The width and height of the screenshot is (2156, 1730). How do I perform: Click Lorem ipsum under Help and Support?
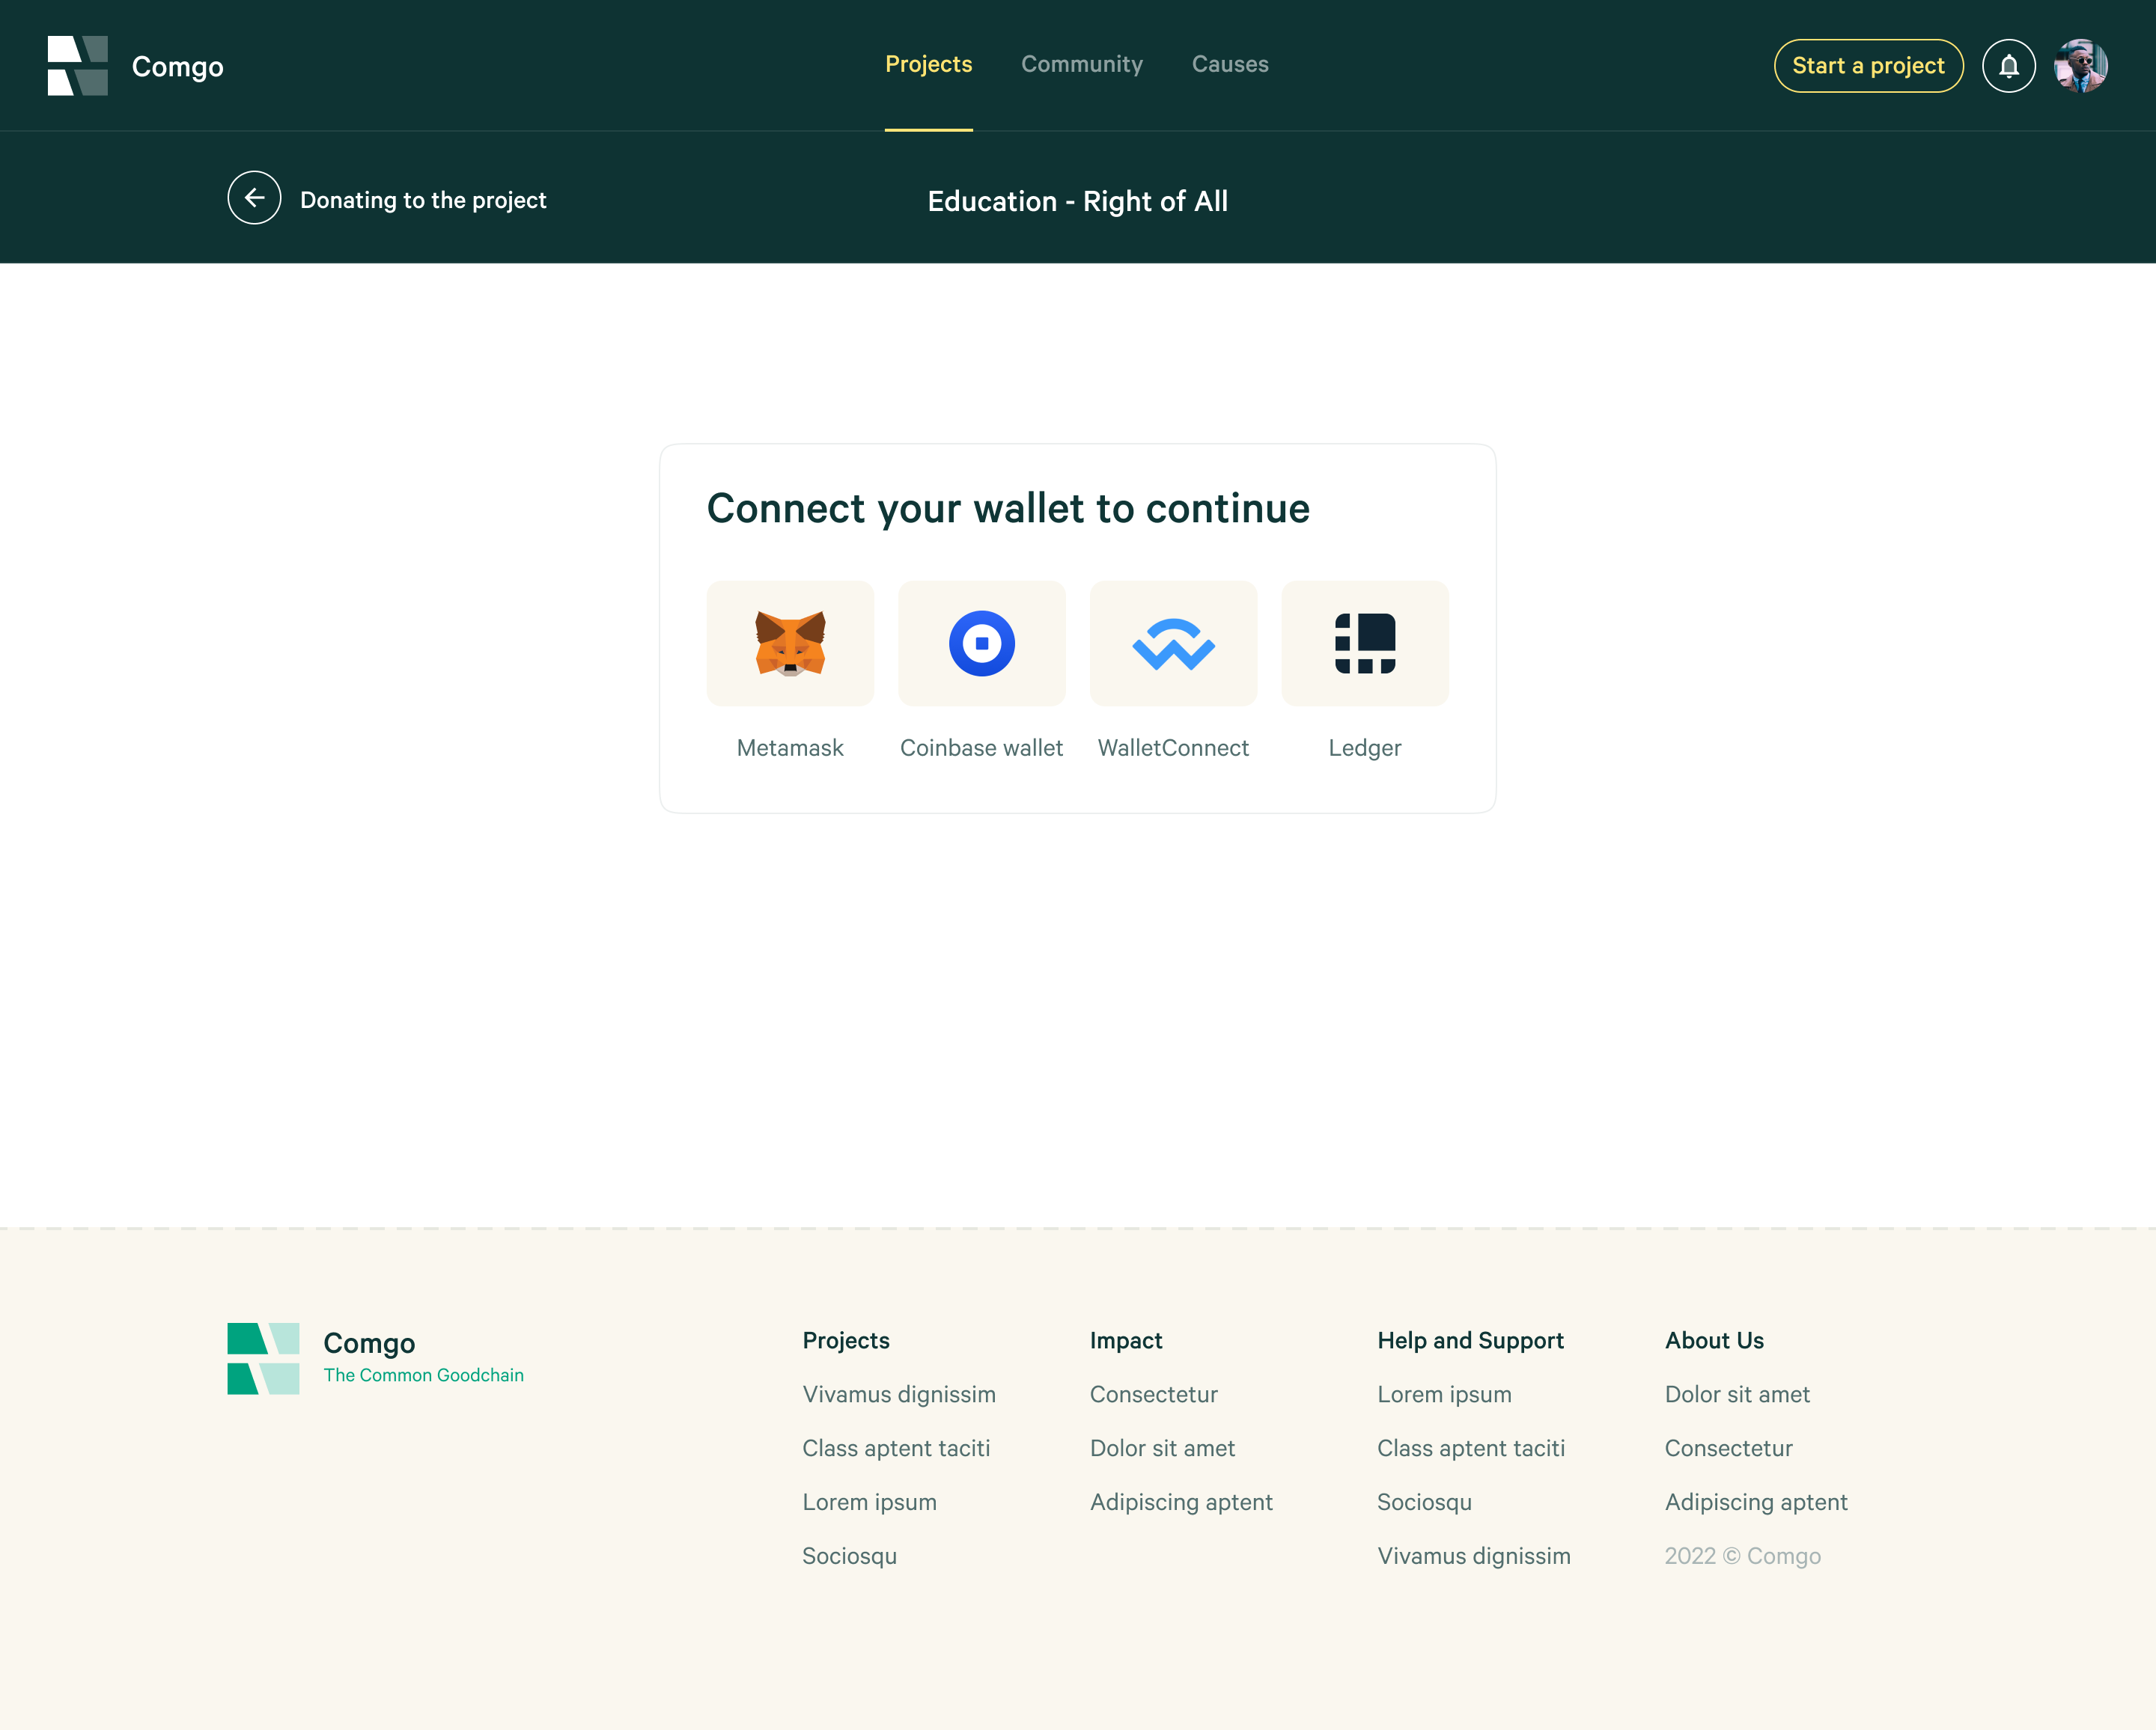(1444, 1394)
